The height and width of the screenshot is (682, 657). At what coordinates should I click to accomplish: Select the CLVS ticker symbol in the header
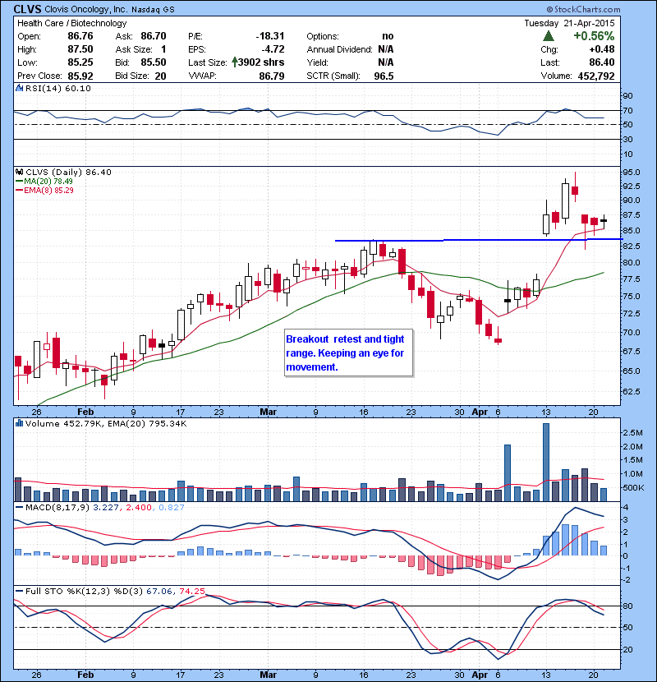(27, 9)
